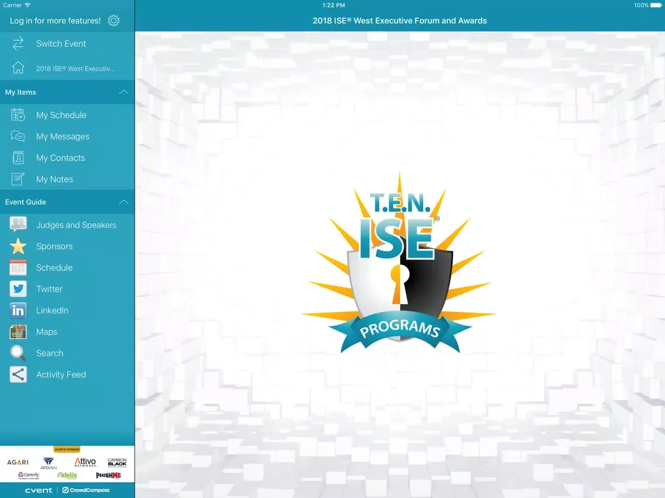
Task: Tap the AGARI sponsor logo
Action: (18, 462)
